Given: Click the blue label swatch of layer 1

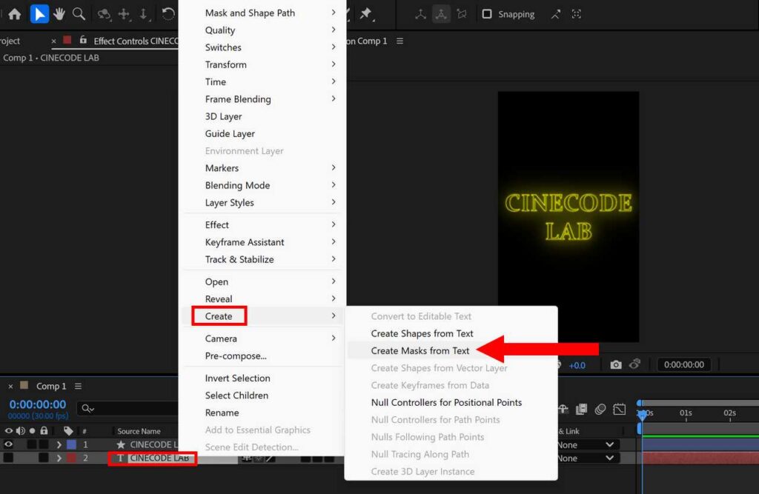Looking at the screenshot, I should point(71,444).
